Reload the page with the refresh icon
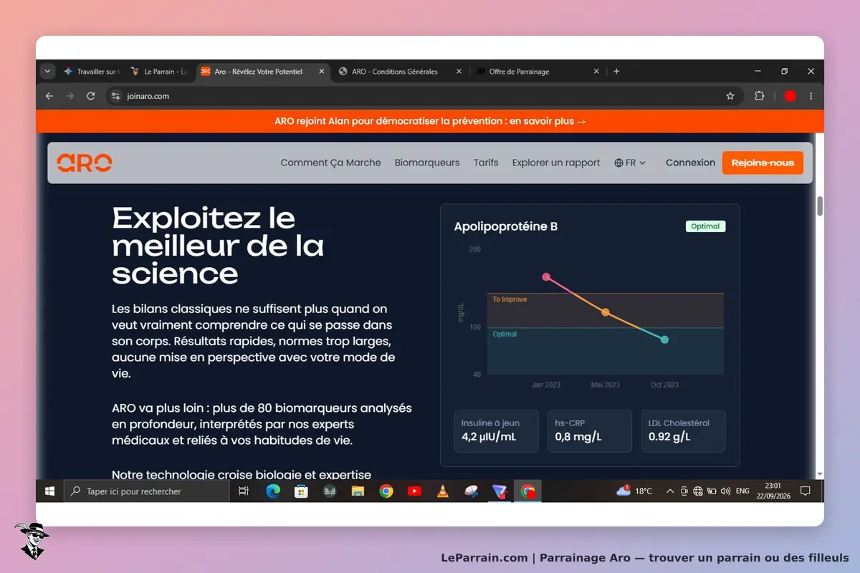860x573 pixels. pos(91,96)
